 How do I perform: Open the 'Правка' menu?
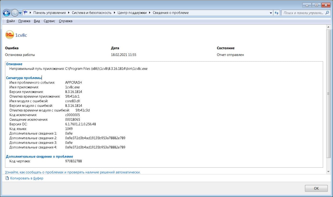24,21
